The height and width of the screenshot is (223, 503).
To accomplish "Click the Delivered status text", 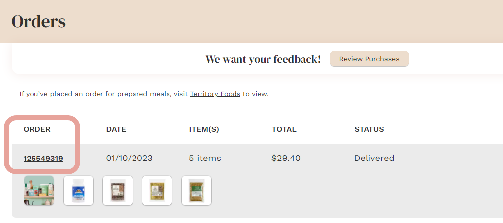I will click(x=374, y=159).
